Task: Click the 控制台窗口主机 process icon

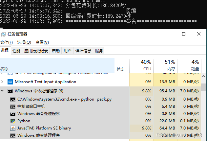Action: tap(13, 106)
